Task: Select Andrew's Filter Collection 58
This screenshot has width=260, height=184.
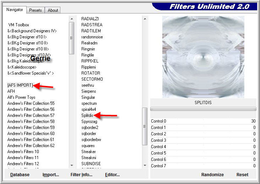Action: tap(31, 121)
